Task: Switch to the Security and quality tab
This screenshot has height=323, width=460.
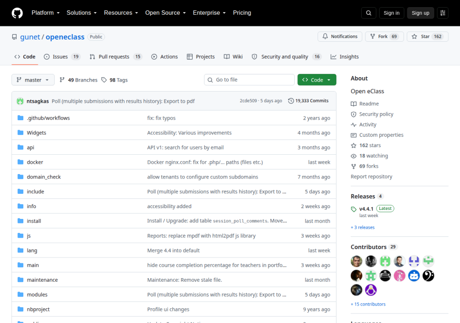Action: (x=286, y=57)
